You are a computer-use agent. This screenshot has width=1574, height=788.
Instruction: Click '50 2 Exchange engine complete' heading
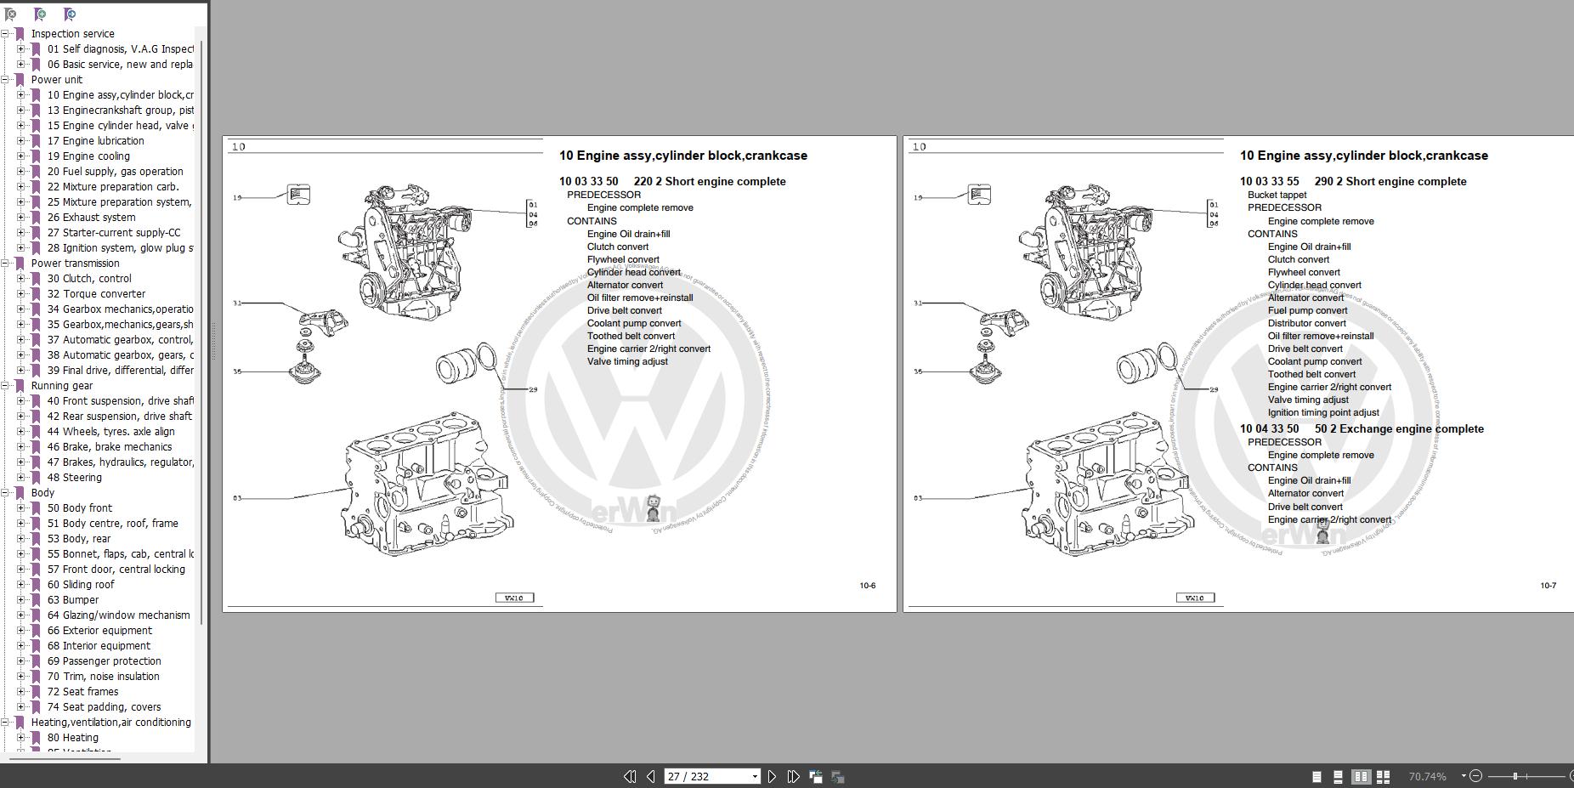click(1399, 428)
